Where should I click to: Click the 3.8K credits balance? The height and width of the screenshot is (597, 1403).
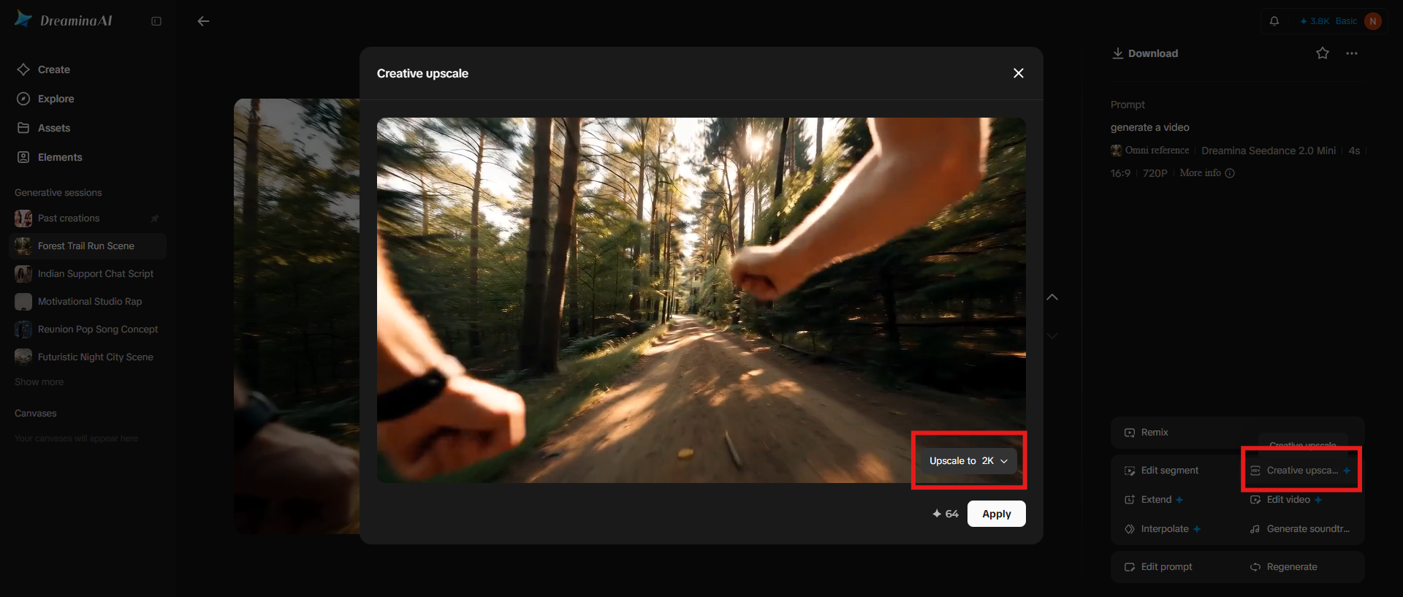click(x=1315, y=21)
